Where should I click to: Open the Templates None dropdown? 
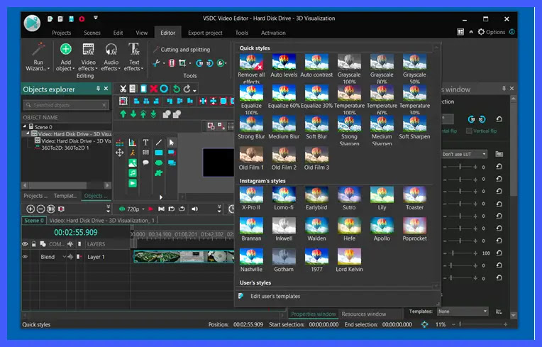[485, 312]
